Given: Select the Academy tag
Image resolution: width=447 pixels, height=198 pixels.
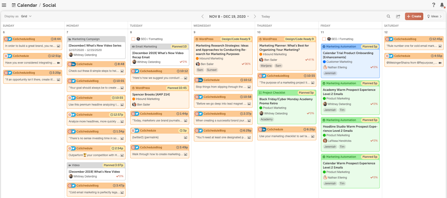Looking at the screenshot, I should pyautogui.click(x=267, y=119).
